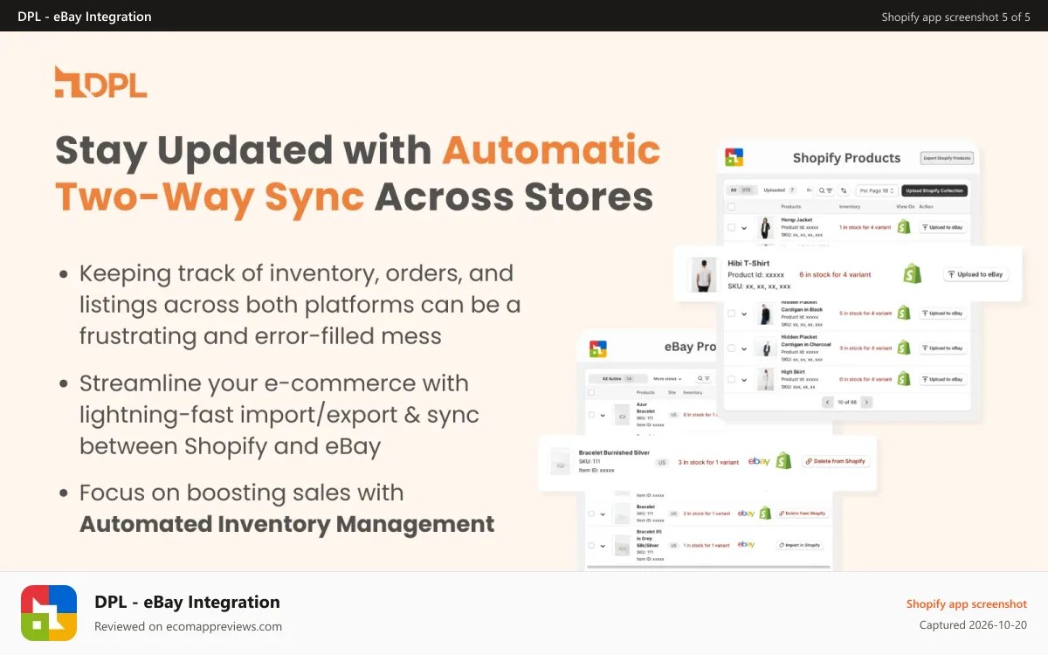The image size is (1048, 655).
Task: Select the Uploaded tab in Shopify Products
Action: (779, 190)
